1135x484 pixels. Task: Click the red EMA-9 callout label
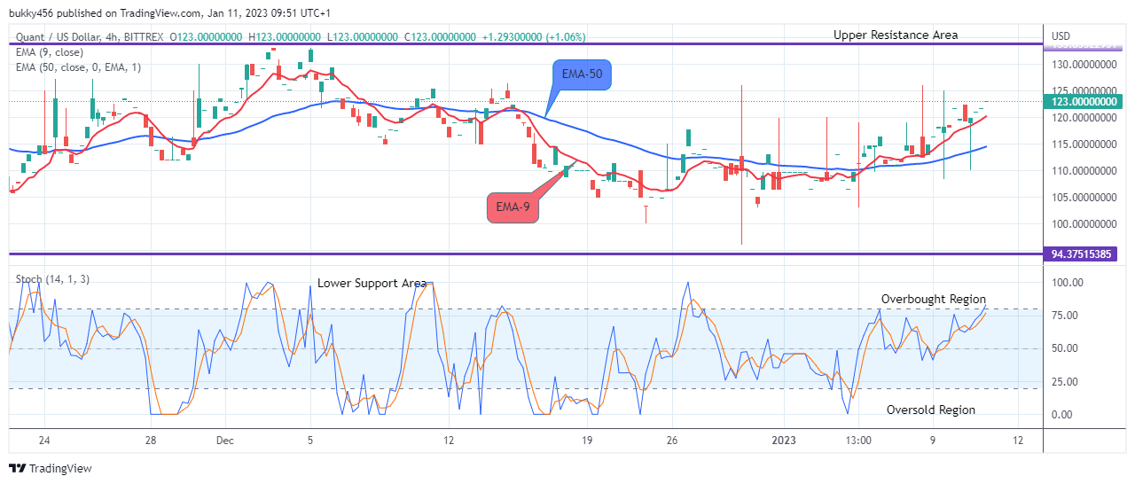click(512, 207)
